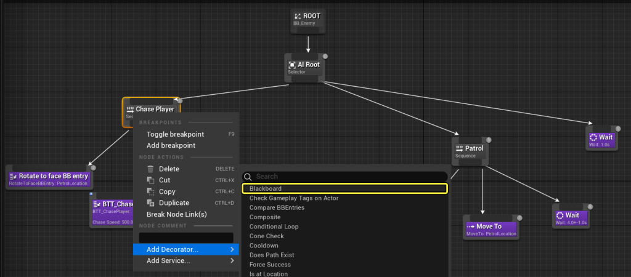Click the node comment text box
The height and width of the screenshot is (277, 631).
(185, 237)
